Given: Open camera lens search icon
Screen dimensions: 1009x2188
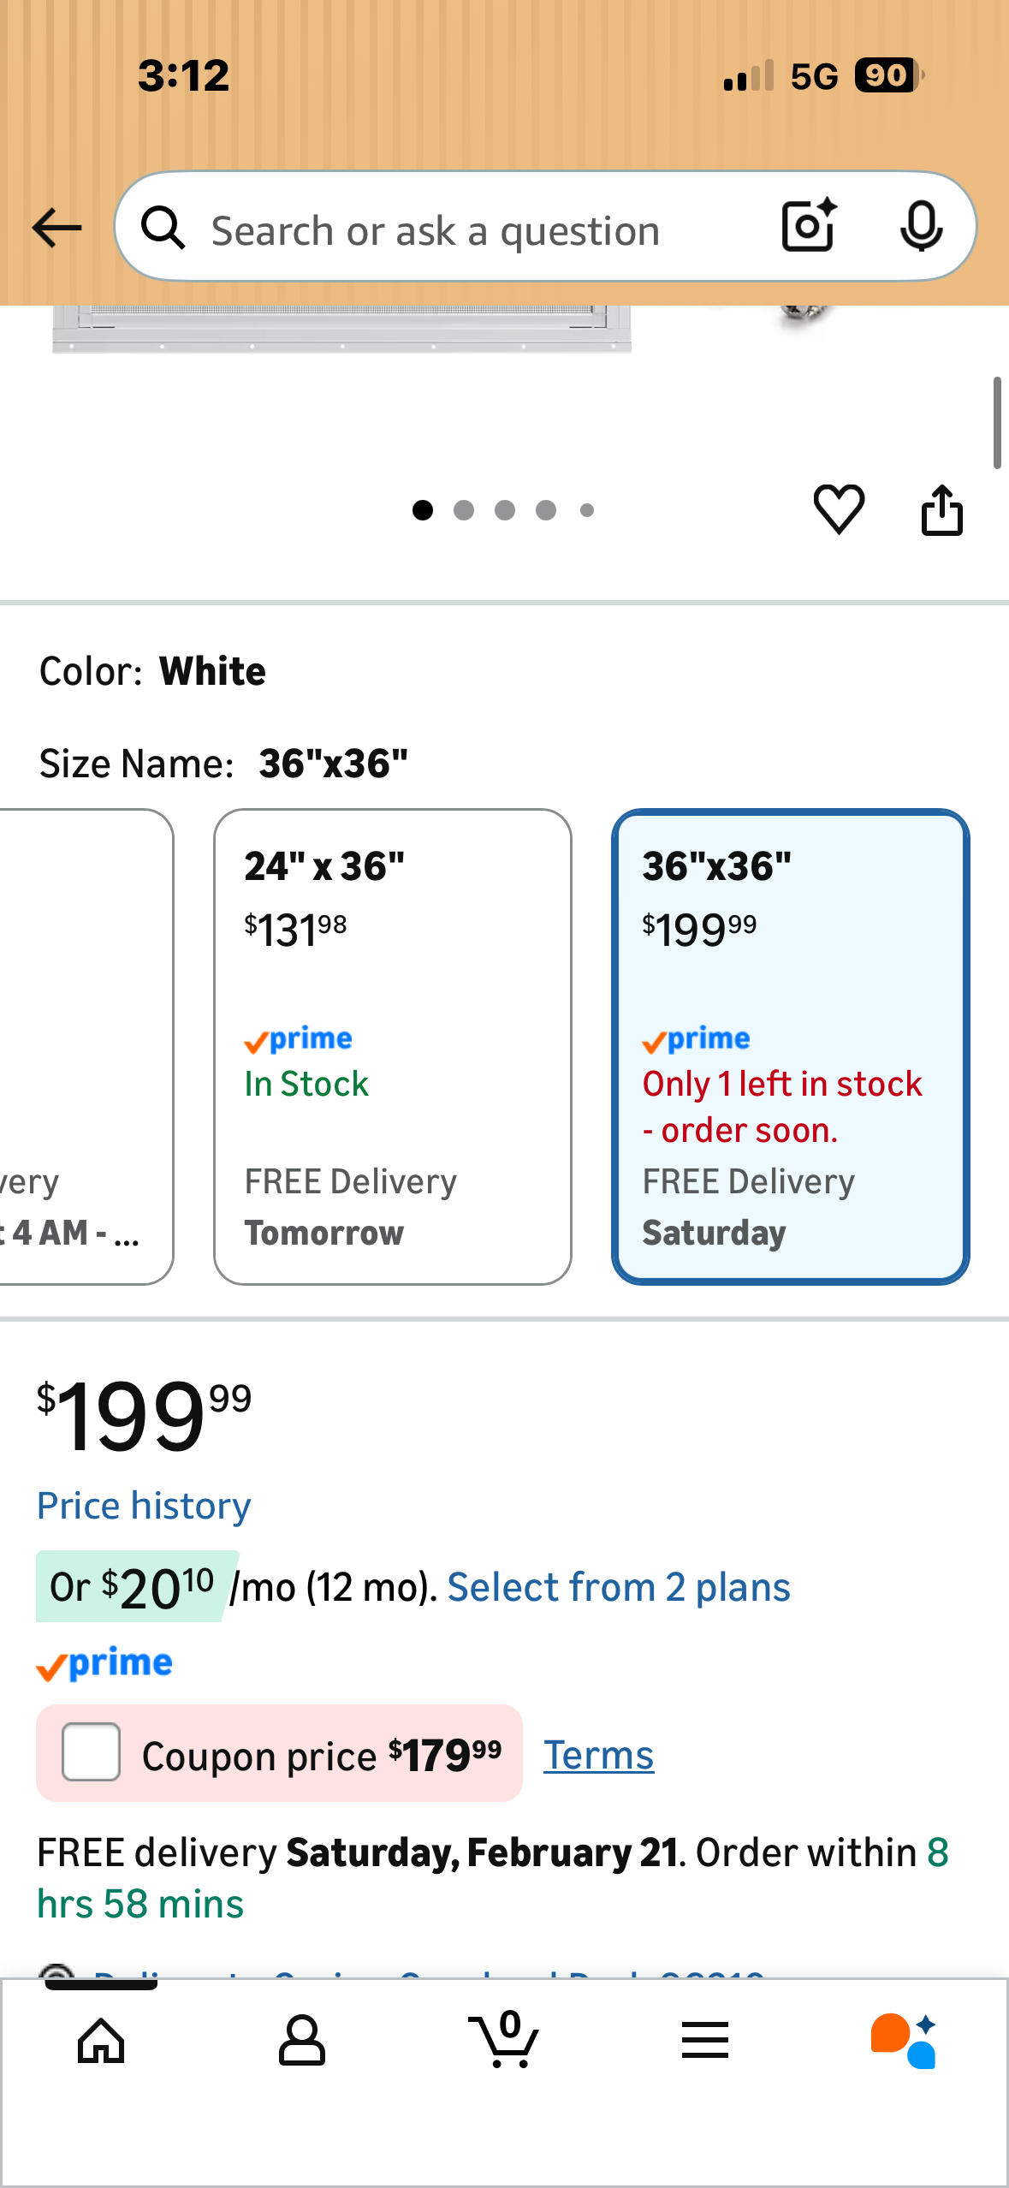Looking at the screenshot, I should 808,227.
